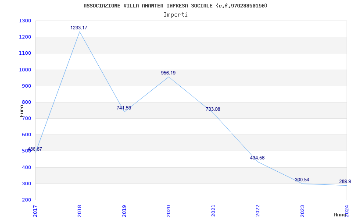Click the 600 y-axis tick label
Screen dimensions: 351x219
coord(26,135)
